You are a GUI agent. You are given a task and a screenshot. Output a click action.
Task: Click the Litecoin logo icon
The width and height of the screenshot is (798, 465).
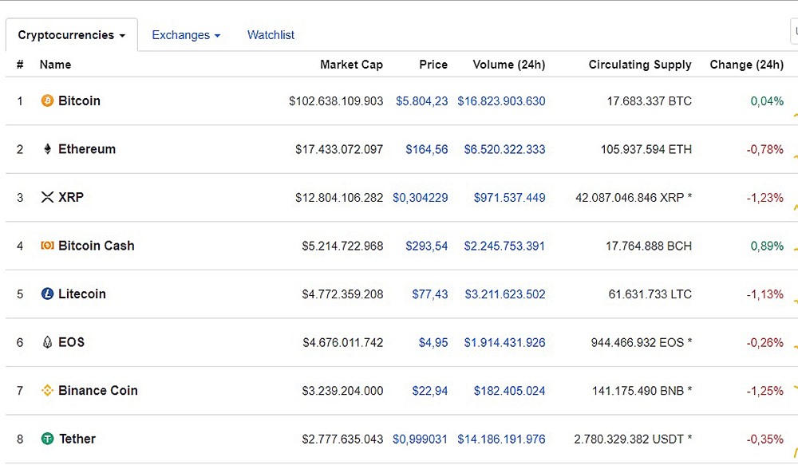pyautogui.click(x=47, y=294)
